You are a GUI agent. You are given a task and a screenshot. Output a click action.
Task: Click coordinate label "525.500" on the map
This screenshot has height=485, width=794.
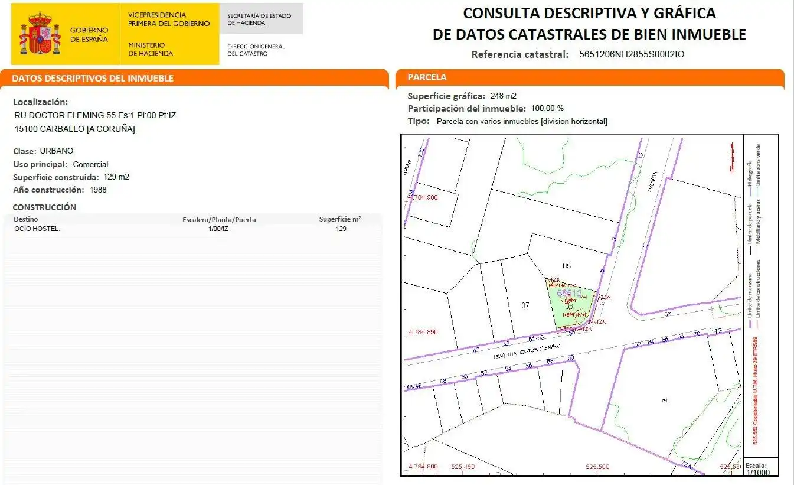point(597,467)
